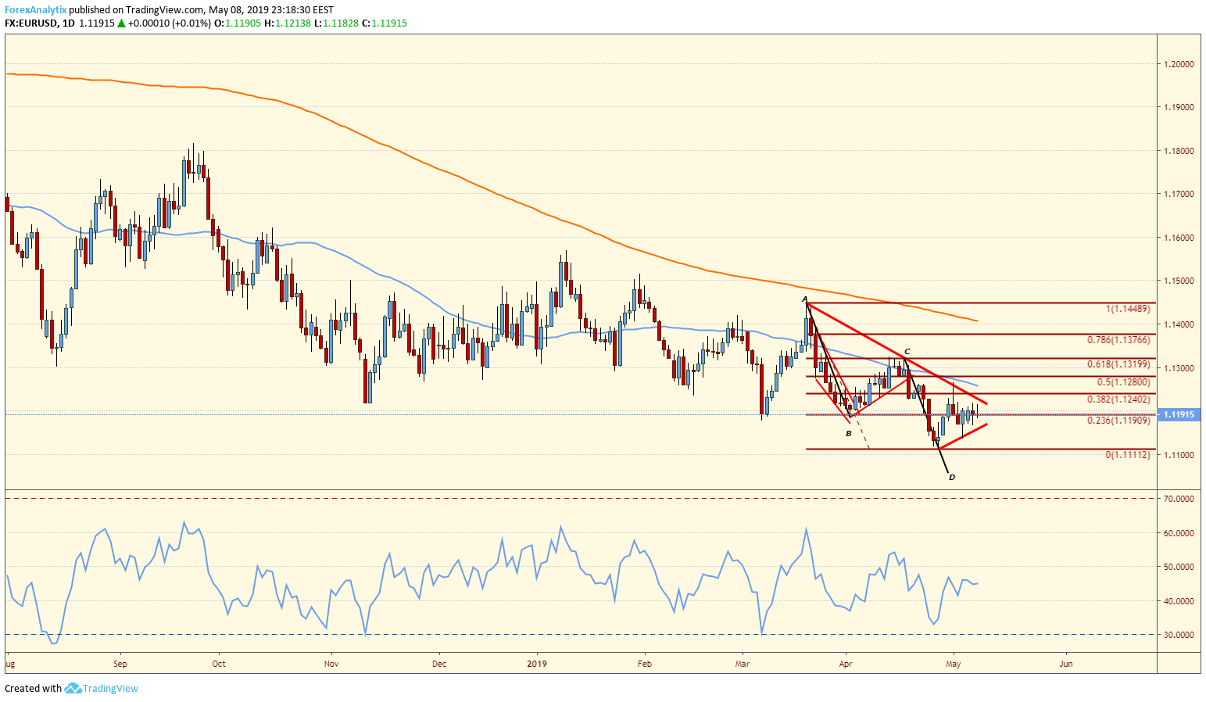This screenshot has width=1206, height=702.
Task: Click the Jun label on time axis
Action: pos(1066,664)
